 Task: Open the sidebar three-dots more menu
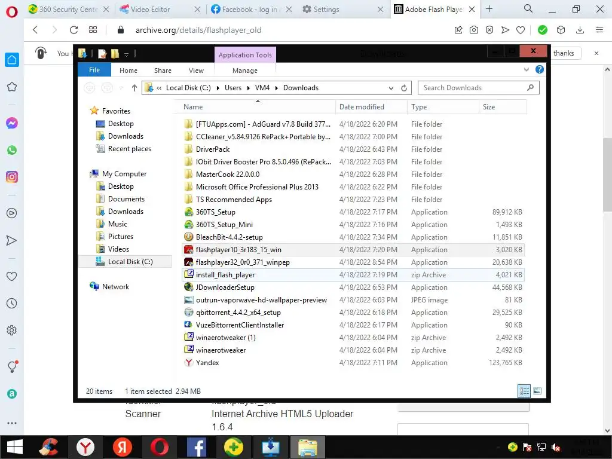coord(12,423)
